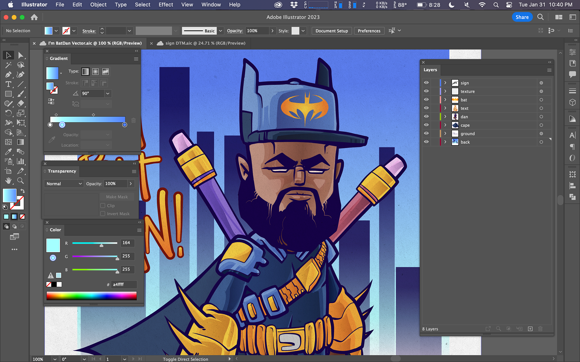Click the hex color field a4ffff

coord(124,284)
